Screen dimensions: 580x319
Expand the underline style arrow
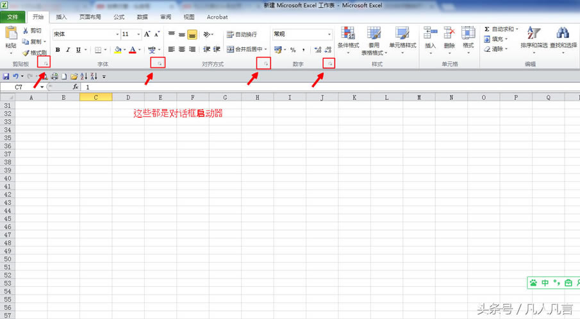(x=86, y=49)
